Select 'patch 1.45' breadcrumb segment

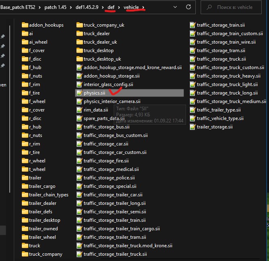point(55,7)
